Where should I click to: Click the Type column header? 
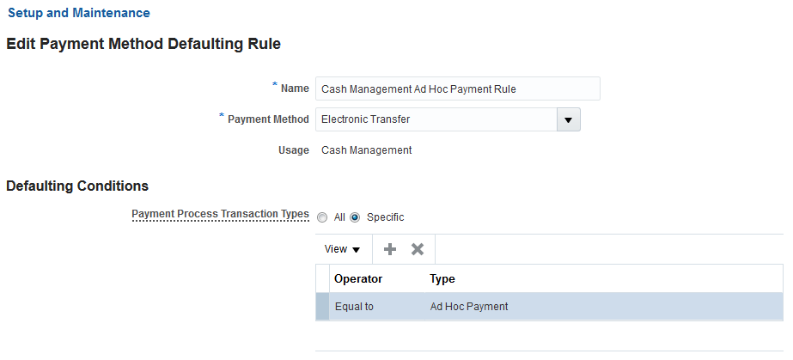click(x=442, y=278)
